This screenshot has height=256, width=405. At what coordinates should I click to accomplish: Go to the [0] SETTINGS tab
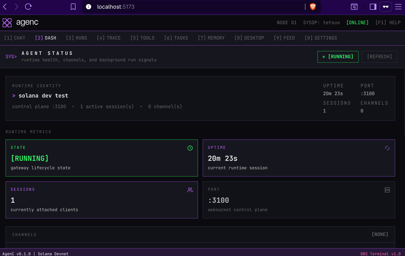pos(321,38)
